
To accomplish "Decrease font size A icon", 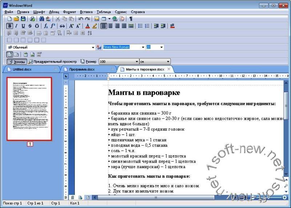I will pyautogui.click(x=78, y=26).
